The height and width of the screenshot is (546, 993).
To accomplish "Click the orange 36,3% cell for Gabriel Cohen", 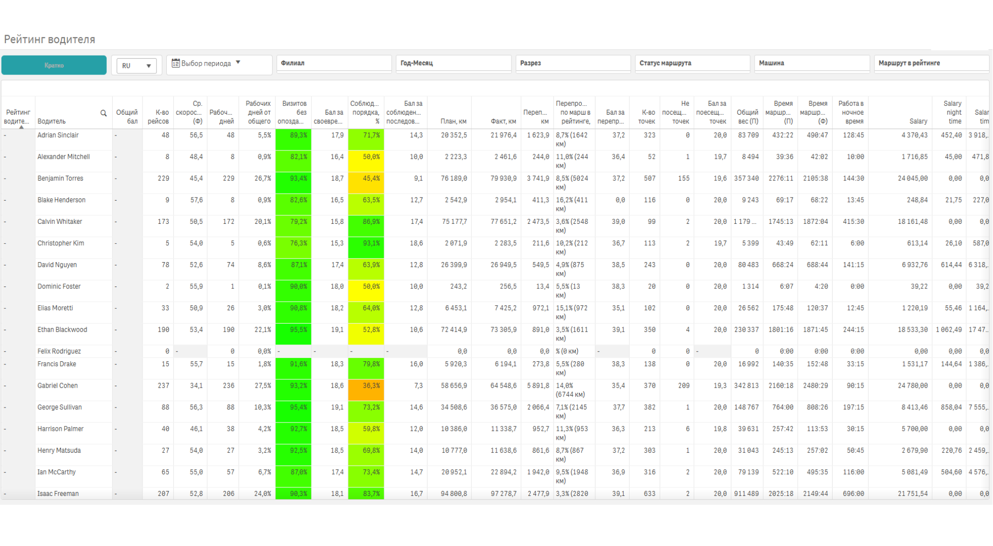I will click(366, 390).
